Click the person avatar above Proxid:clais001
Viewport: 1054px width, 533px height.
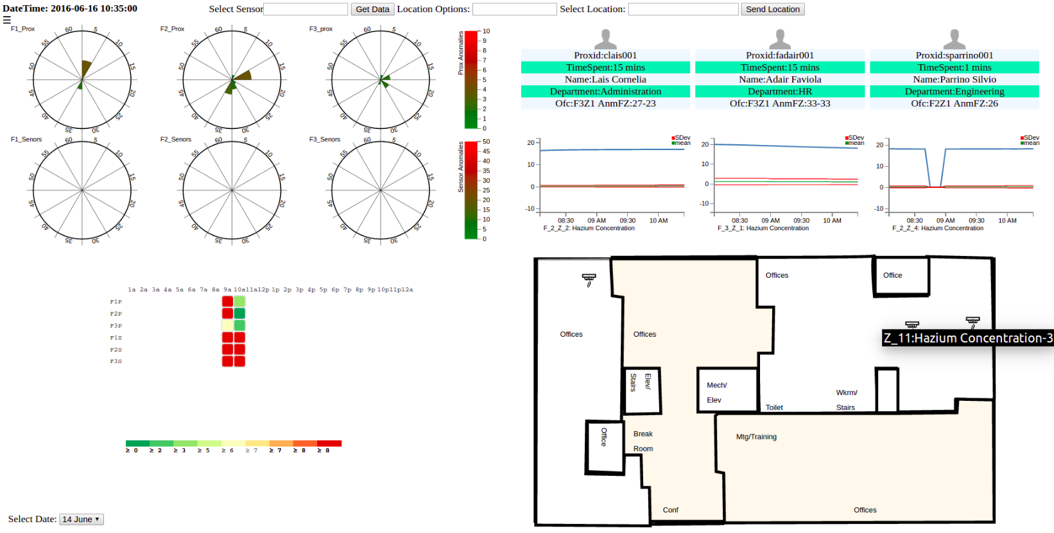[x=605, y=39]
